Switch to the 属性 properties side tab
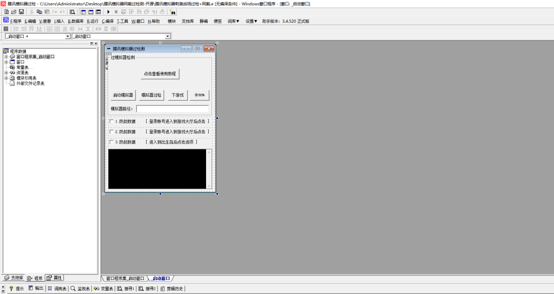Screen dimensions: 554x294 [x=55, y=278]
